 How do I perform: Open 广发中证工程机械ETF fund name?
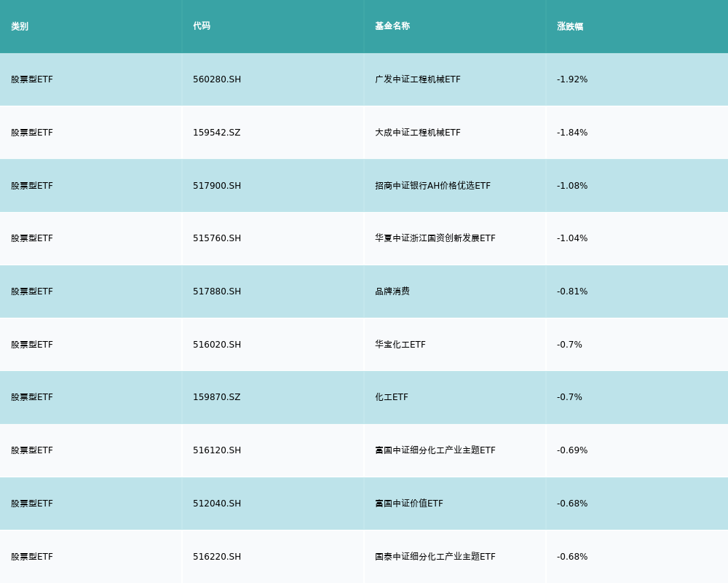click(x=418, y=79)
